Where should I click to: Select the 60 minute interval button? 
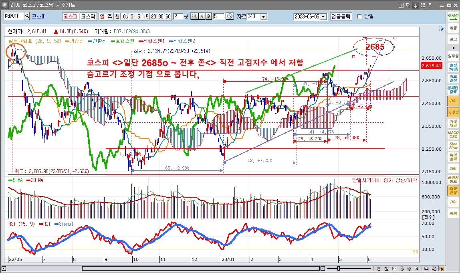[x=167, y=16]
